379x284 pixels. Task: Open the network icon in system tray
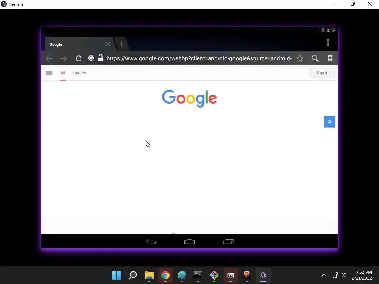click(x=334, y=275)
